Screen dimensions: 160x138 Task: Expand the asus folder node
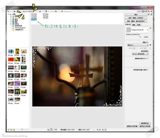(11, 18)
